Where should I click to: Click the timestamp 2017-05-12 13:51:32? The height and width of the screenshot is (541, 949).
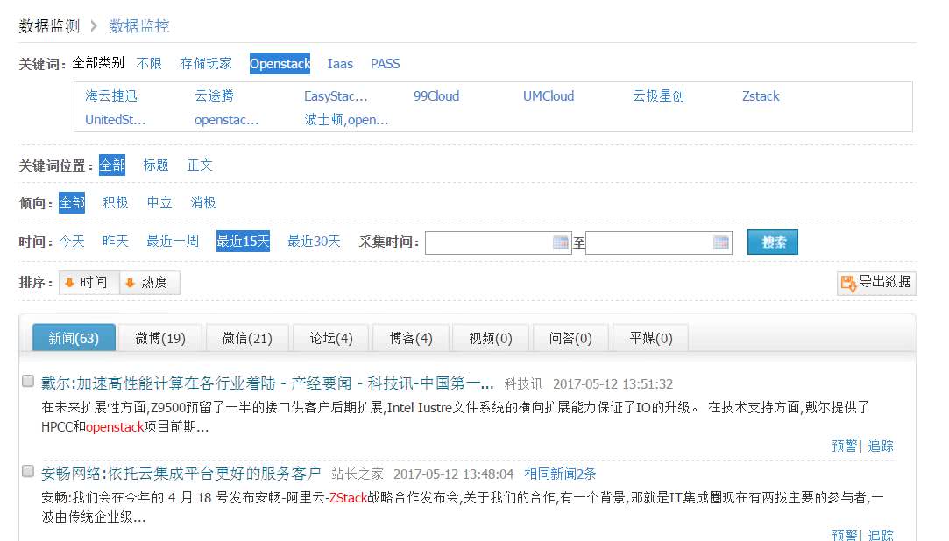coord(613,383)
